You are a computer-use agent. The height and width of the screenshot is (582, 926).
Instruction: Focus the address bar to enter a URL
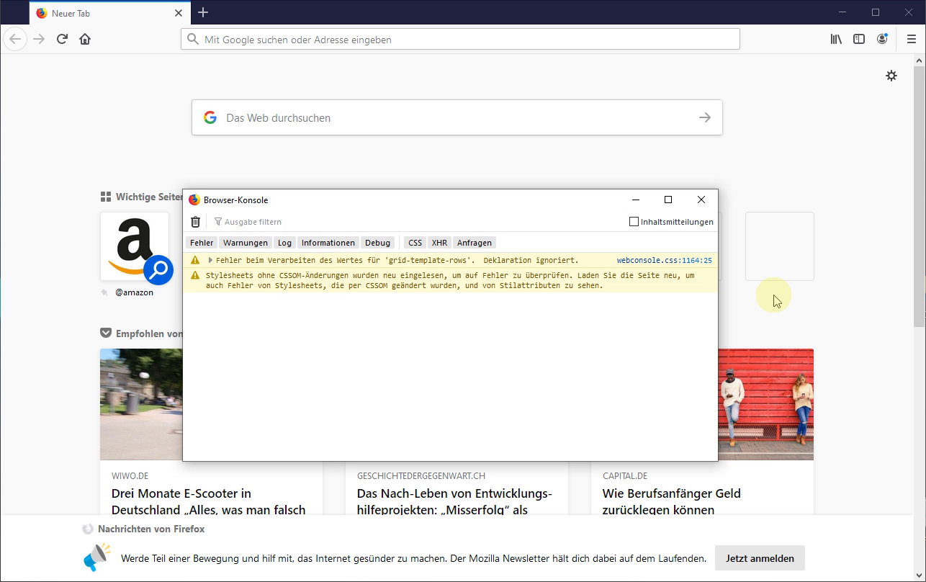[x=460, y=39]
